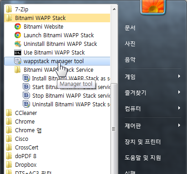The image size is (187, 174).
Task: Expand the 컴퓨터 submenu arrow
Action: (179, 108)
